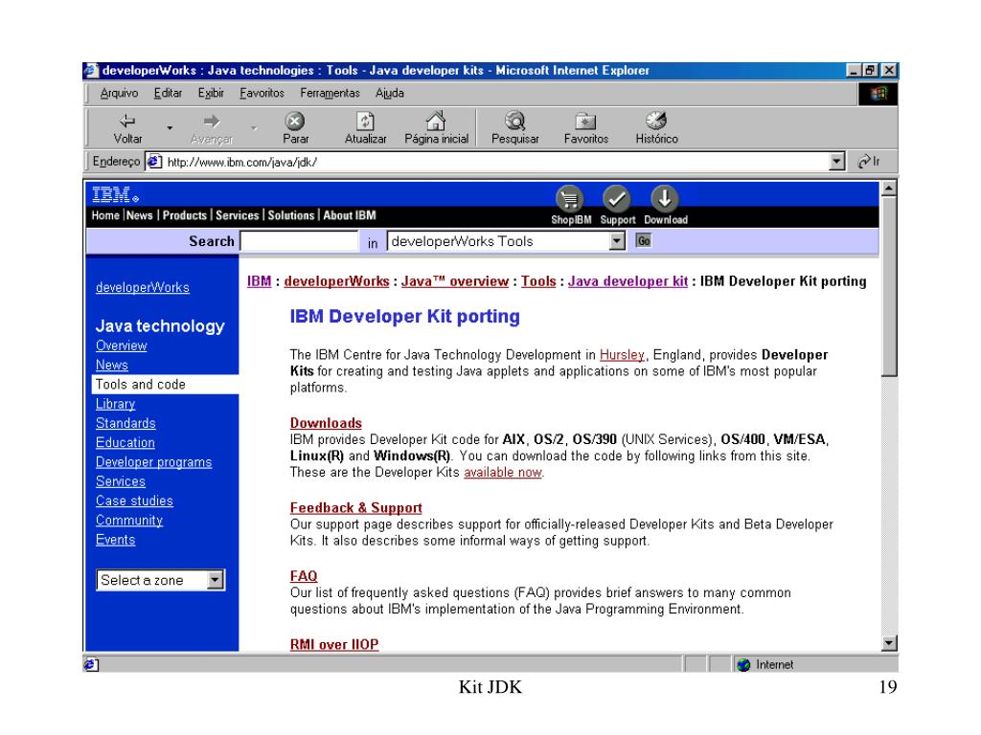Image resolution: width=981 pixels, height=735 pixels.
Task: Click the Windows flag throbber icon
Action: point(878,94)
